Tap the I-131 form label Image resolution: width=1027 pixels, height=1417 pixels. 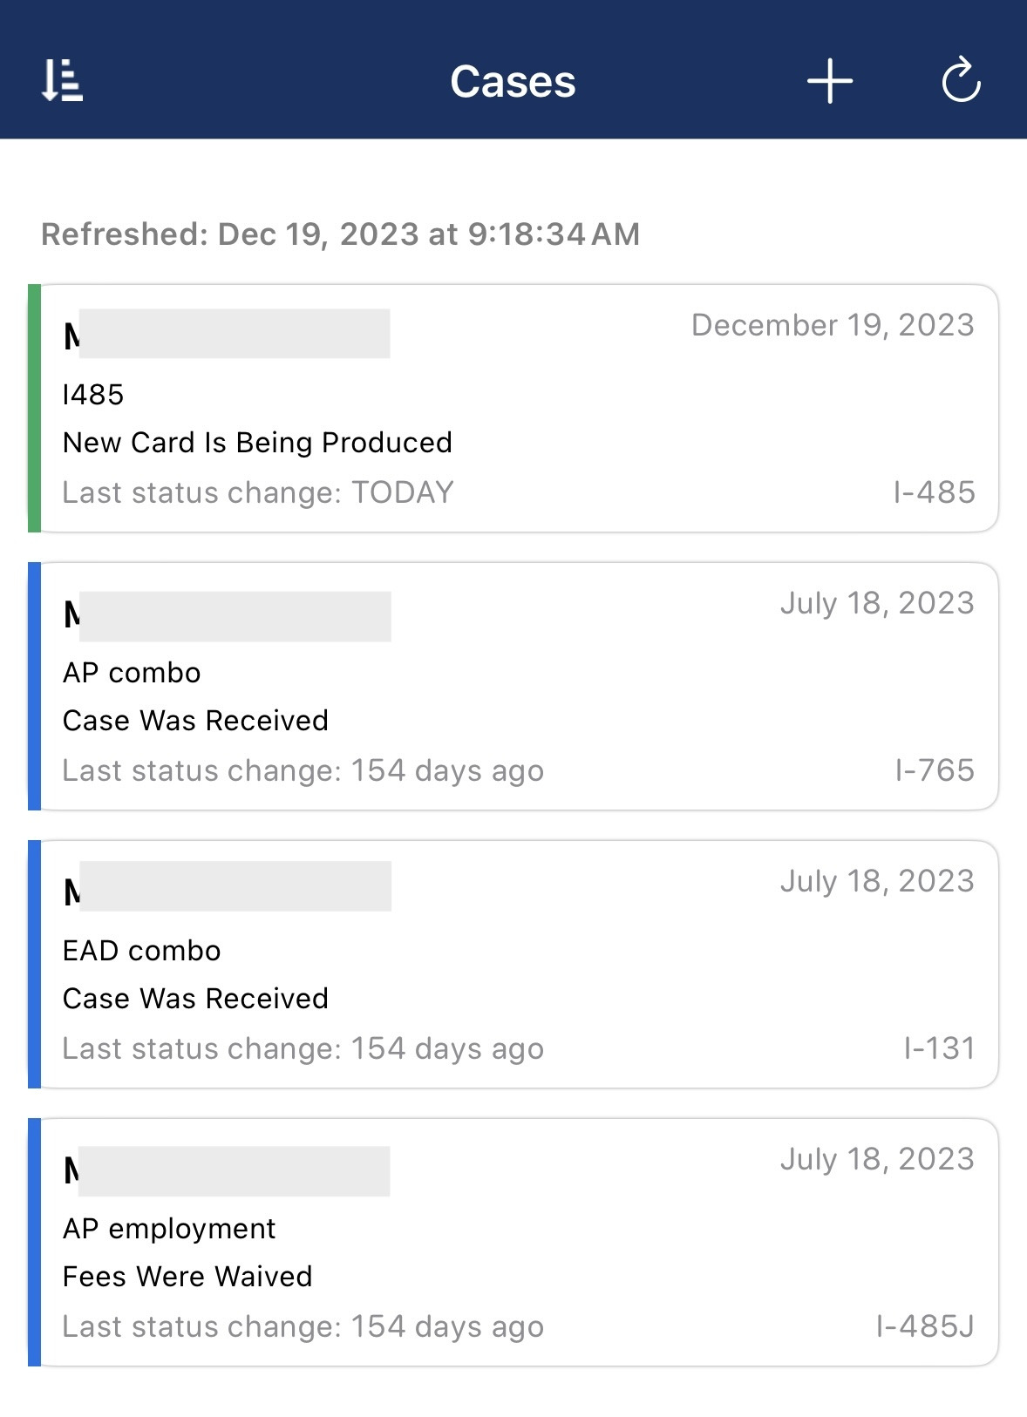(939, 1048)
